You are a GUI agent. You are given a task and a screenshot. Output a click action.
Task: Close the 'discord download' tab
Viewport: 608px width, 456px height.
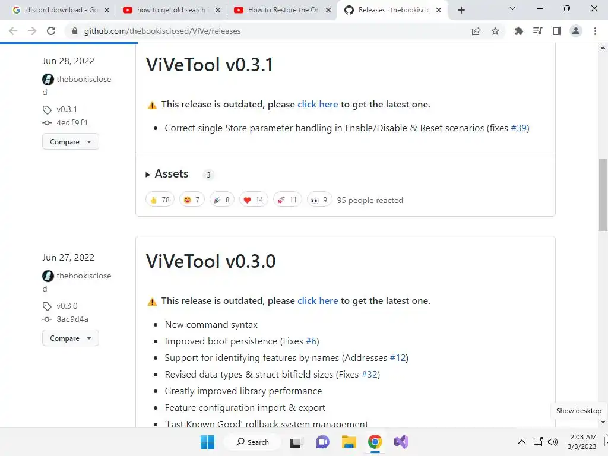point(107,10)
